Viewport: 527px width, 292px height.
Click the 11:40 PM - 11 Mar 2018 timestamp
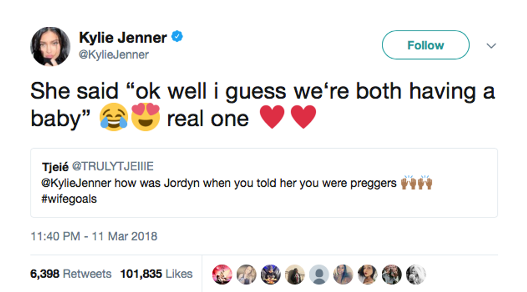[94, 236]
